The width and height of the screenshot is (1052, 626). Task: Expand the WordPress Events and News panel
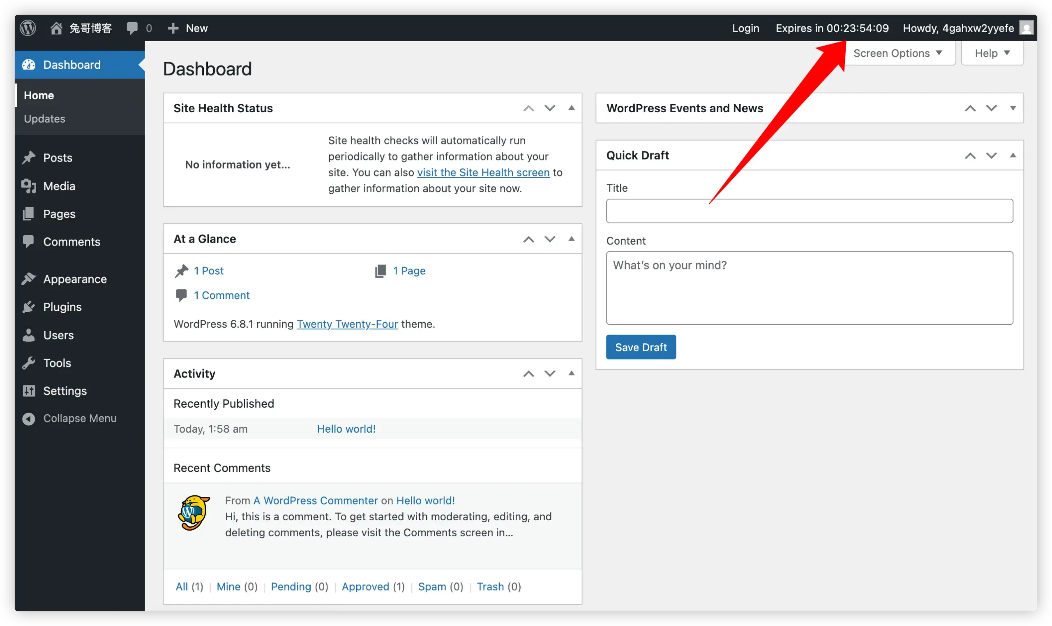pos(1013,108)
